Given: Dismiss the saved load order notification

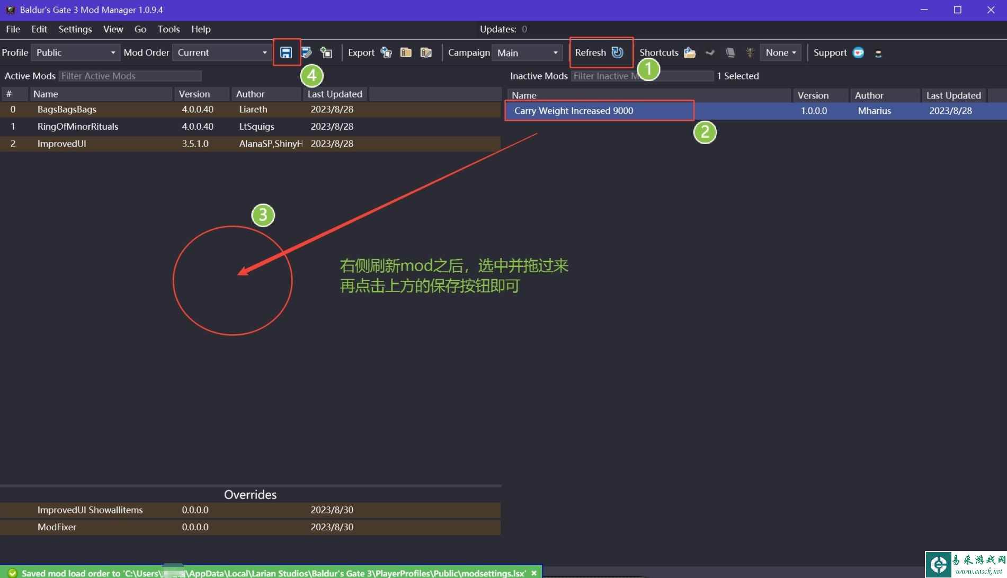Looking at the screenshot, I should pos(534,573).
